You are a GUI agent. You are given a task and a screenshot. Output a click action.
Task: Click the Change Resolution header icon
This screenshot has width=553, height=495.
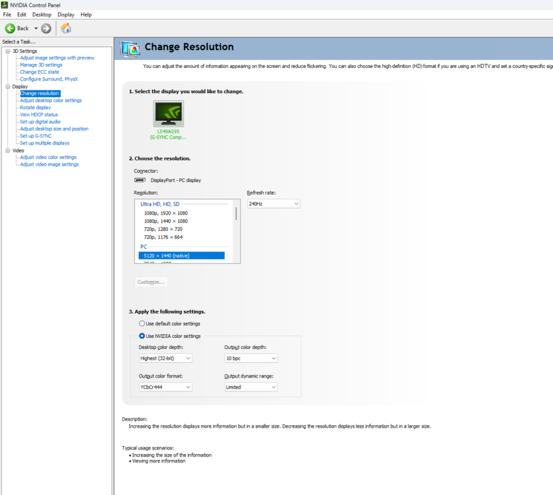point(130,48)
